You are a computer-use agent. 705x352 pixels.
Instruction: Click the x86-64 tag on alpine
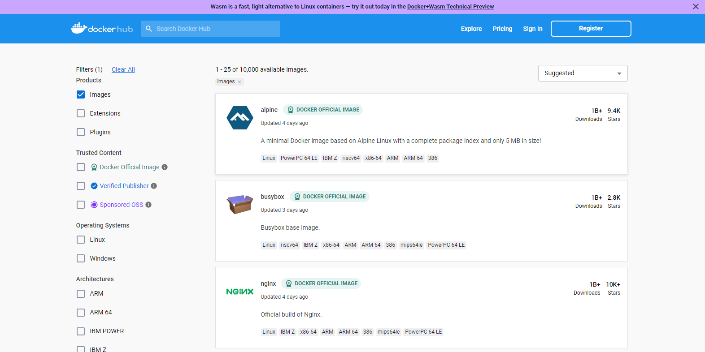pyautogui.click(x=373, y=158)
